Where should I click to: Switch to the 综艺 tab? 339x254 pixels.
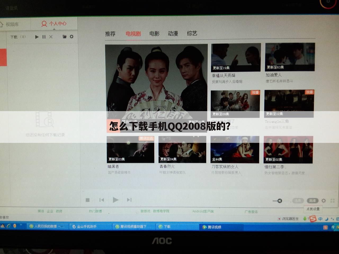192,33
